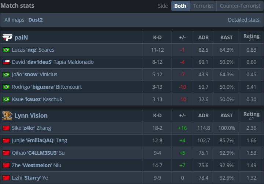Viewport: 264px width, 184px height.
Task: Switch side filter to Terrorist
Action: pyautogui.click(x=203, y=6)
